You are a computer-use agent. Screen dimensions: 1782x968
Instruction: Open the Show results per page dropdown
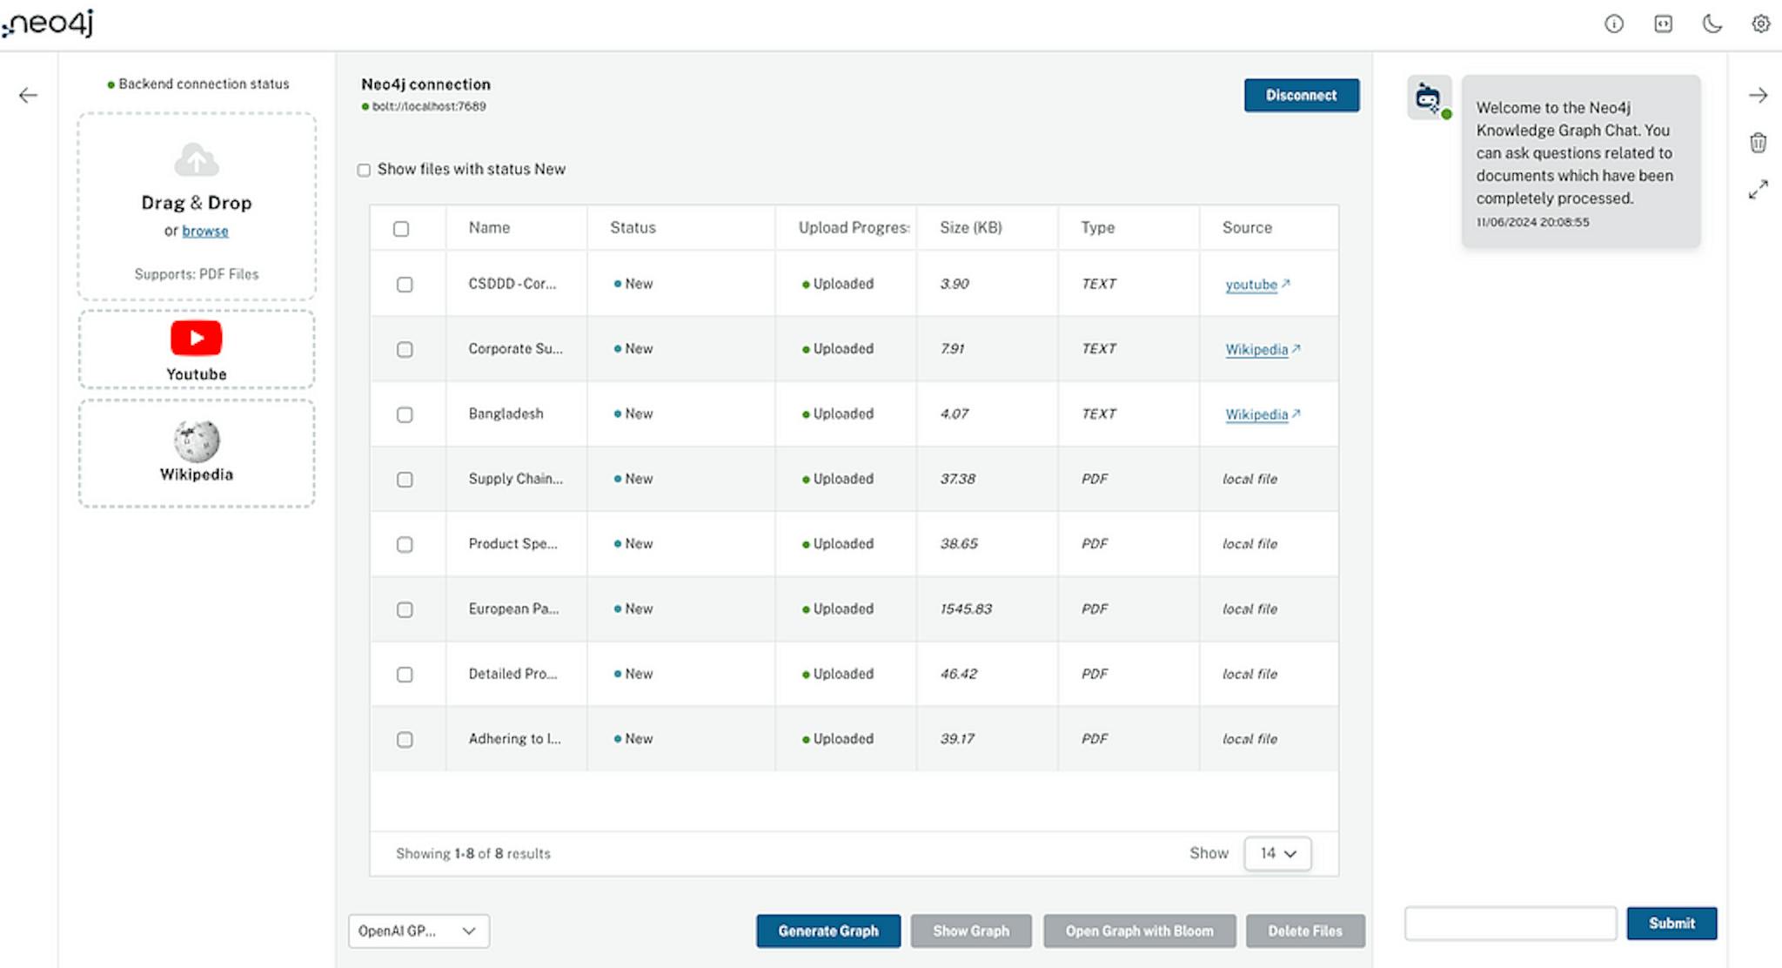[1277, 853]
